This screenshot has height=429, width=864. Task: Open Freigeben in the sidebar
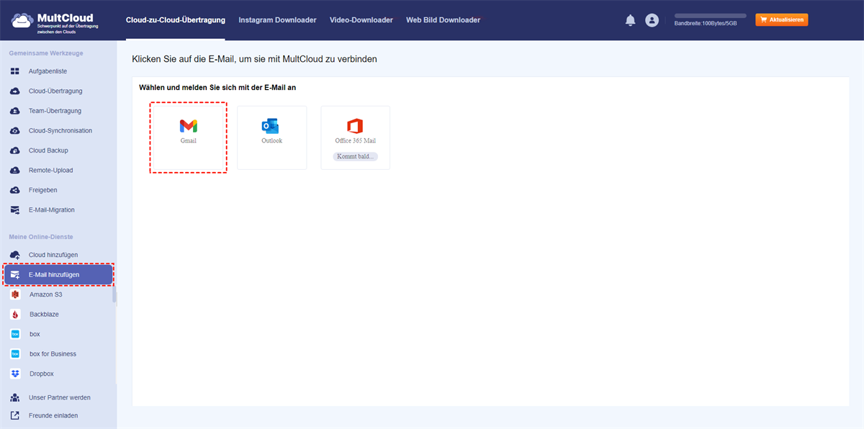click(x=42, y=190)
